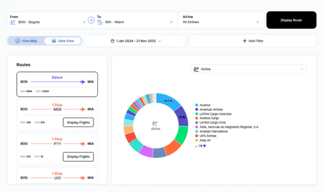
Task: Click the departure plane icon in From field
Action: click(13, 22)
